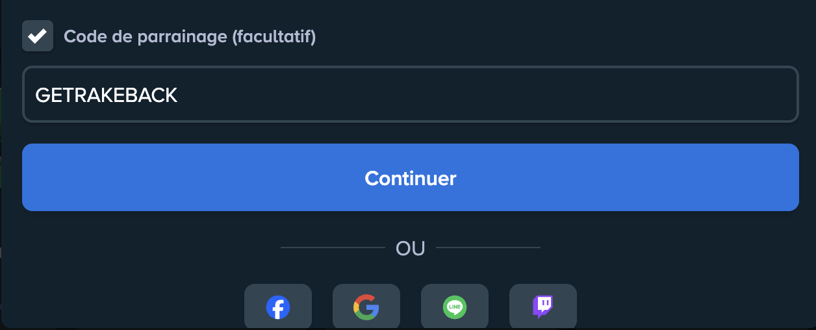
Task: Click the word "facultatif" in the label
Action: point(274,36)
